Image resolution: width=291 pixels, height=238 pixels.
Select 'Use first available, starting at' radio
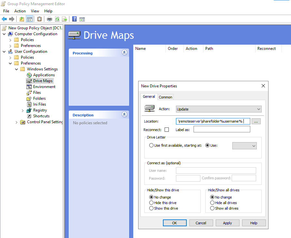click(x=151, y=145)
